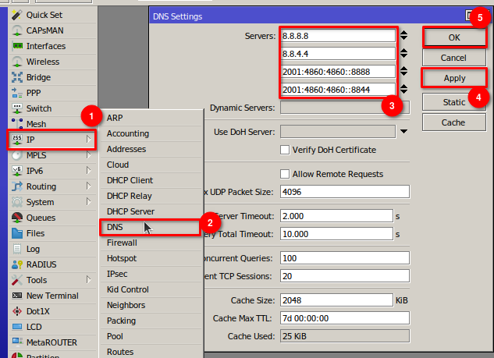Click the Interfaces icon in sidebar

(x=17, y=46)
